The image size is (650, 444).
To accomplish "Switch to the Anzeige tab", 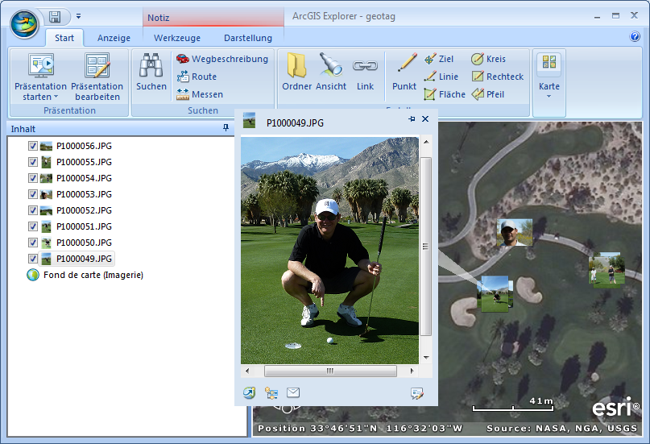I will (114, 38).
